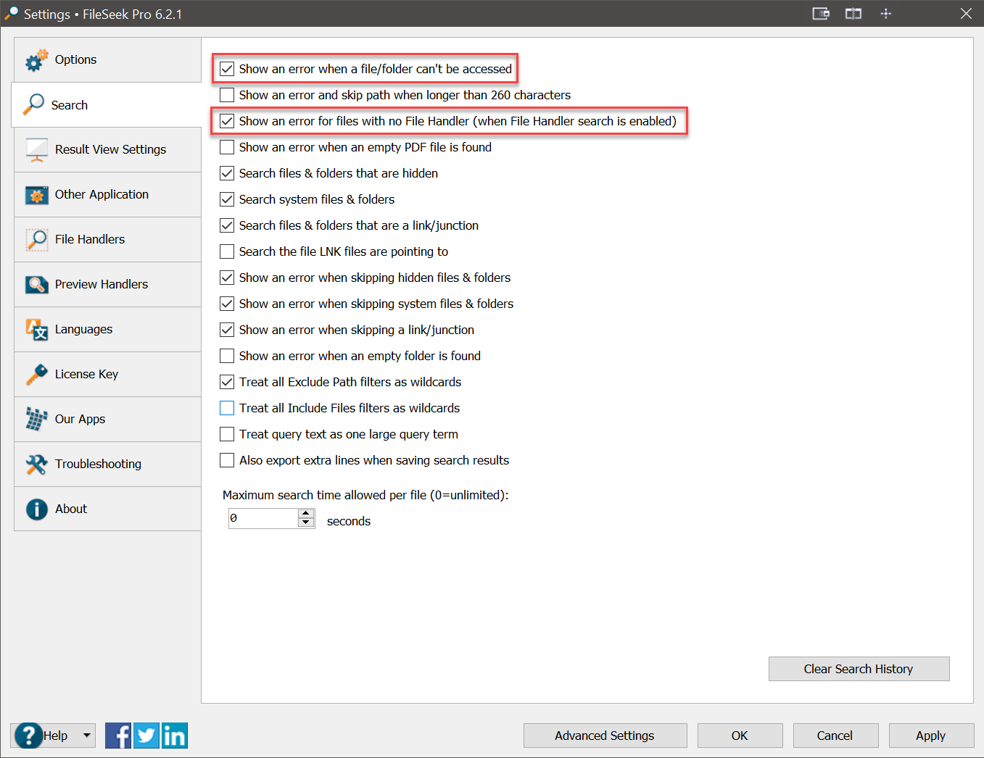Increase max search time with up arrow
Screen dimensions: 984x758
point(306,514)
